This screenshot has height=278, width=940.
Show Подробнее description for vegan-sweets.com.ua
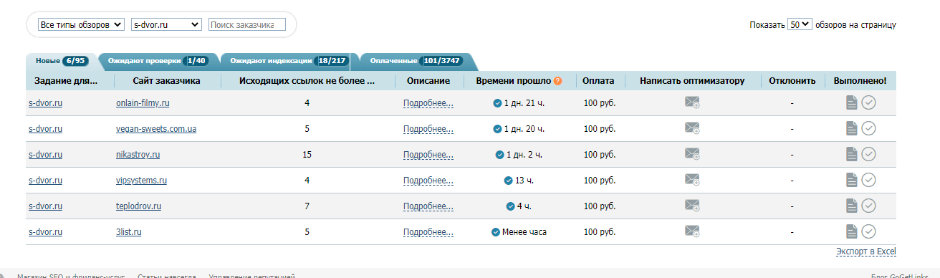click(x=428, y=129)
